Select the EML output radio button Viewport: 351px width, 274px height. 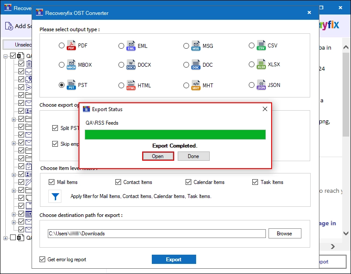pos(121,46)
